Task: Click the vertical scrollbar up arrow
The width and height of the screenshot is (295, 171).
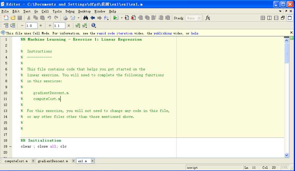Action: click(x=287, y=41)
